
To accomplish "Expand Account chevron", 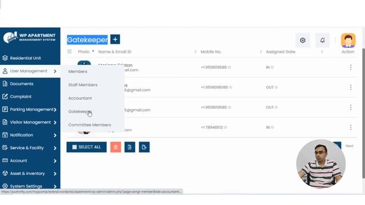I will pos(55,161).
